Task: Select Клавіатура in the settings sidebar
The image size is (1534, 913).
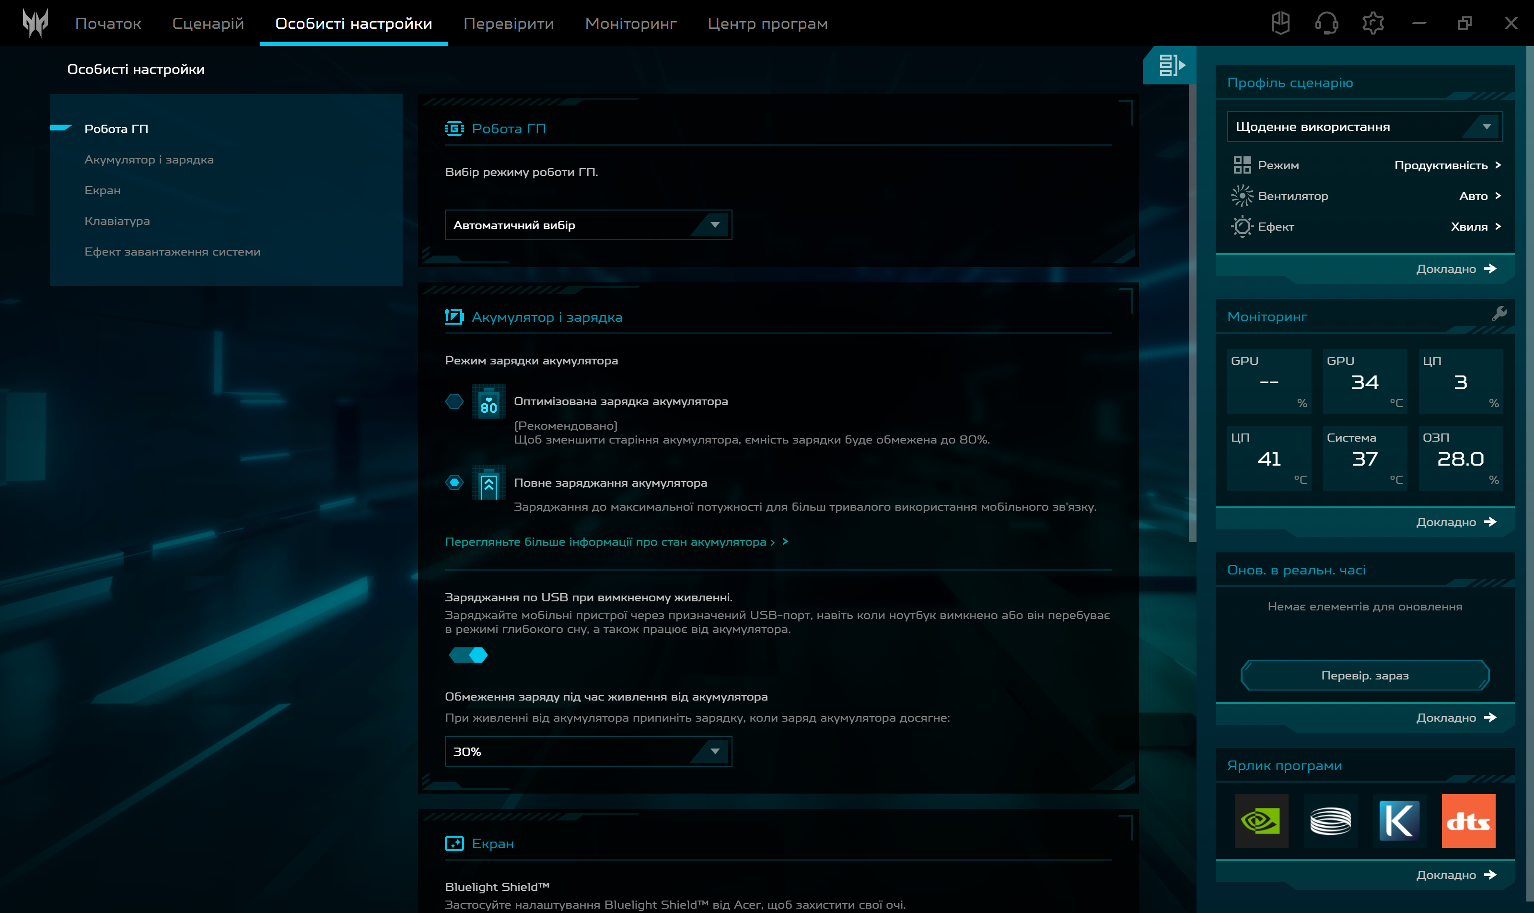Action: (117, 220)
